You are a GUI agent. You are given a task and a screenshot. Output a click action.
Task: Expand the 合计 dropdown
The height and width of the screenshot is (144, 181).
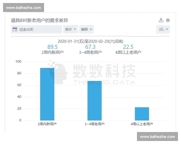click(71, 29)
